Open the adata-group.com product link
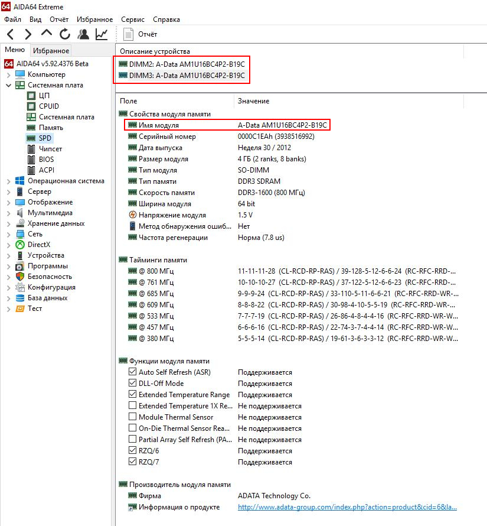This screenshot has width=487, height=526. pos(348,507)
